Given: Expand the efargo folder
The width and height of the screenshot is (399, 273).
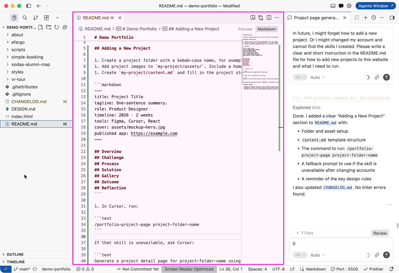Looking at the screenshot, I should [36, 42].
